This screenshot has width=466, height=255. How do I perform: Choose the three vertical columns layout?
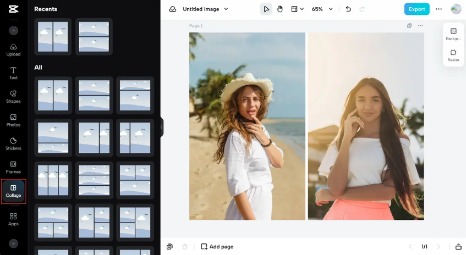pos(53,180)
